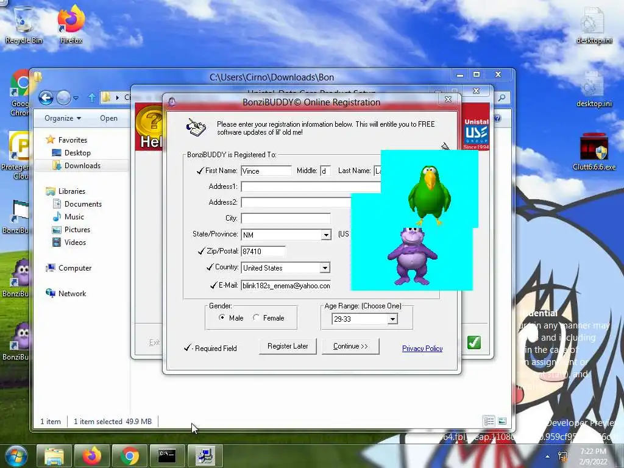Select Music library in the sidebar
624x468 pixels.
click(x=74, y=216)
